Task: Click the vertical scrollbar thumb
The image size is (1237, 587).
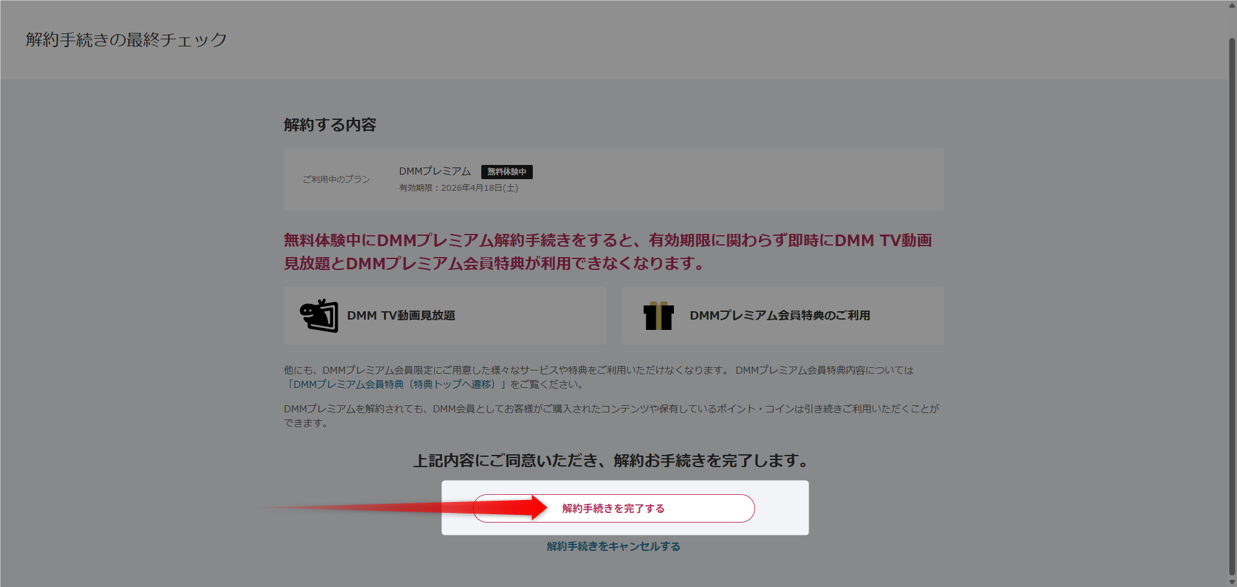Action: [1231, 306]
